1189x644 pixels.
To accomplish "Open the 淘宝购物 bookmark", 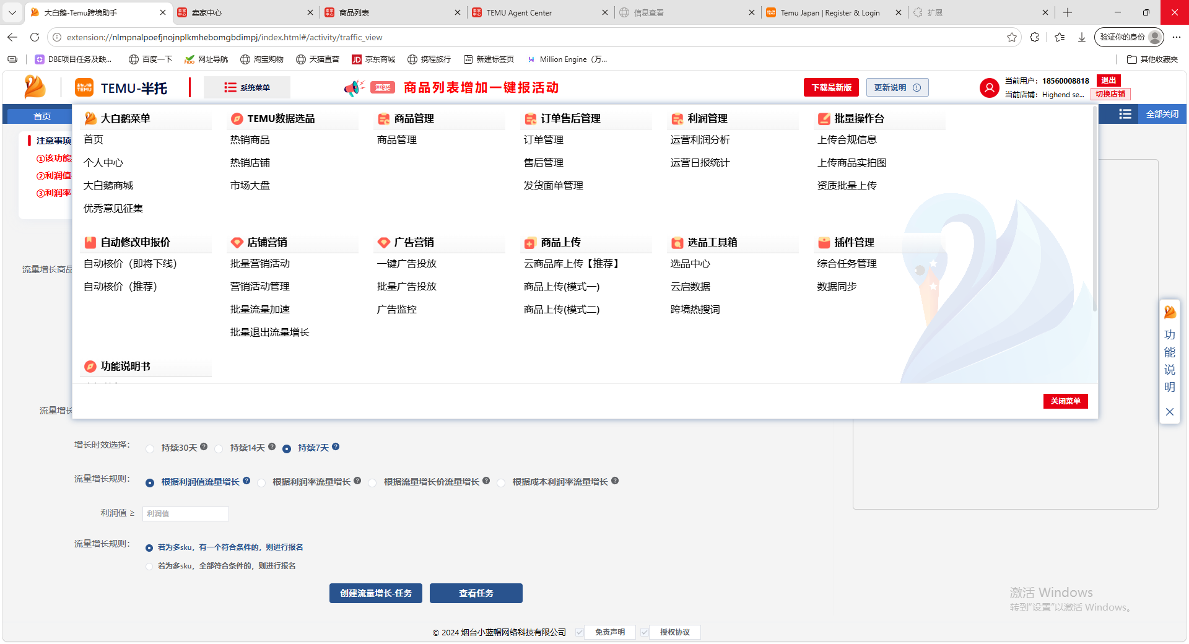I will (x=262, y=59).
